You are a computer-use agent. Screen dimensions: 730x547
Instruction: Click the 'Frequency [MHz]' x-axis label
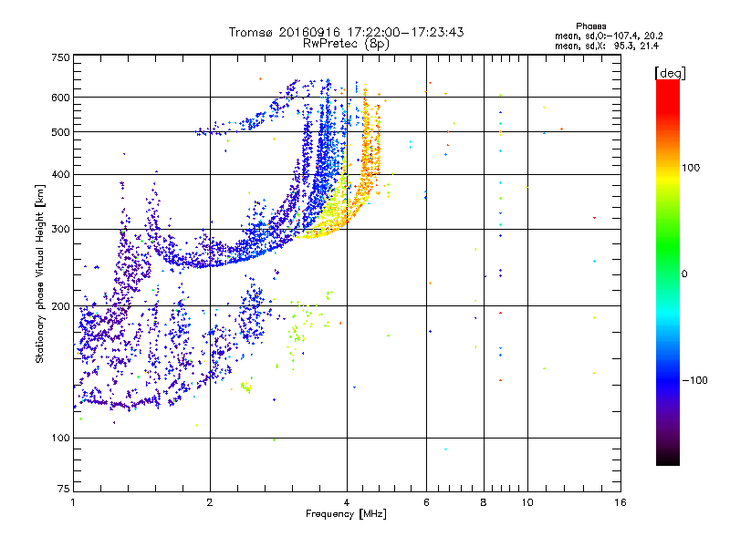tap(346, 514)
